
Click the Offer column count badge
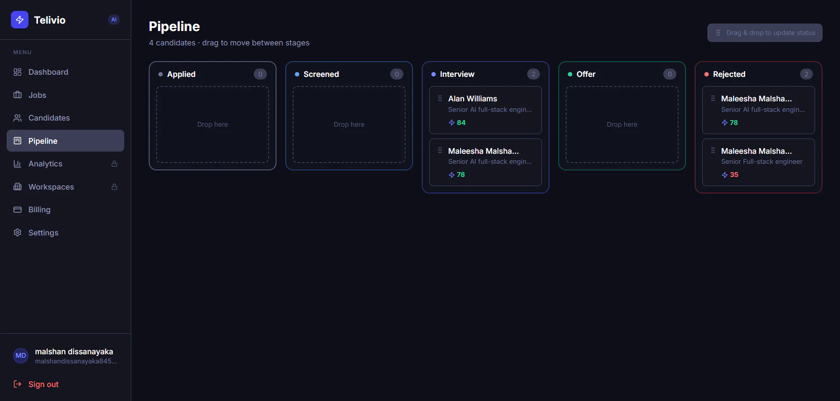click(x=670, y=74)
